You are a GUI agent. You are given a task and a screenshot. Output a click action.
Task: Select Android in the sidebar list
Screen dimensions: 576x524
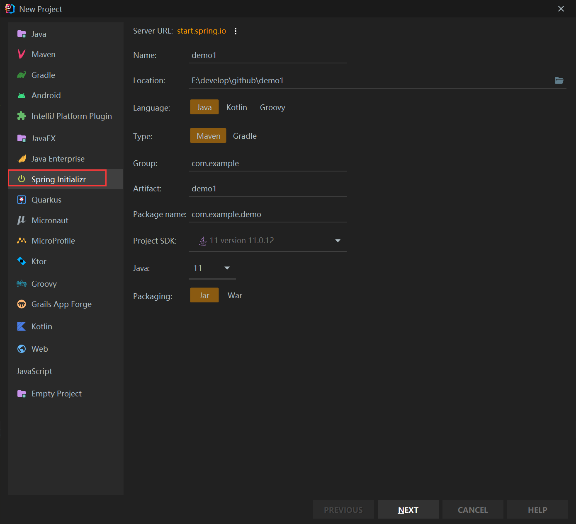tap(66, 95)
